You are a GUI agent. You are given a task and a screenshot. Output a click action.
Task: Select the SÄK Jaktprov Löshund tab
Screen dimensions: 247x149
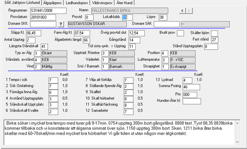[x=22, y=2]
